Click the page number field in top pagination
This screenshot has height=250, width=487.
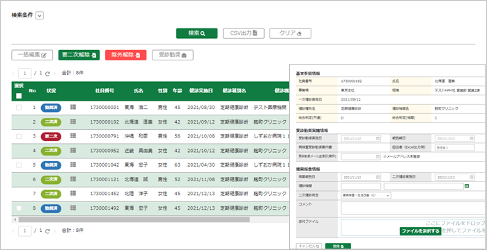click(x=25, y=74)
